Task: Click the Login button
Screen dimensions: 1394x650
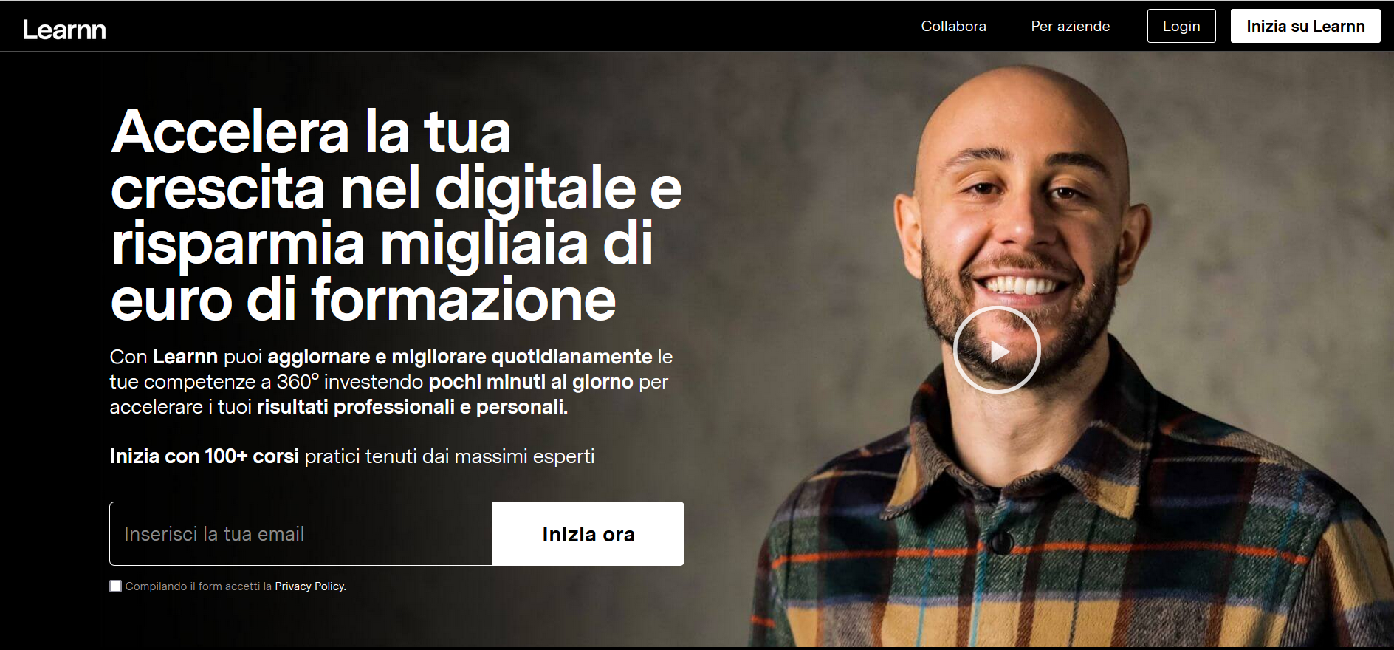Action: (x=1181, y=26)
